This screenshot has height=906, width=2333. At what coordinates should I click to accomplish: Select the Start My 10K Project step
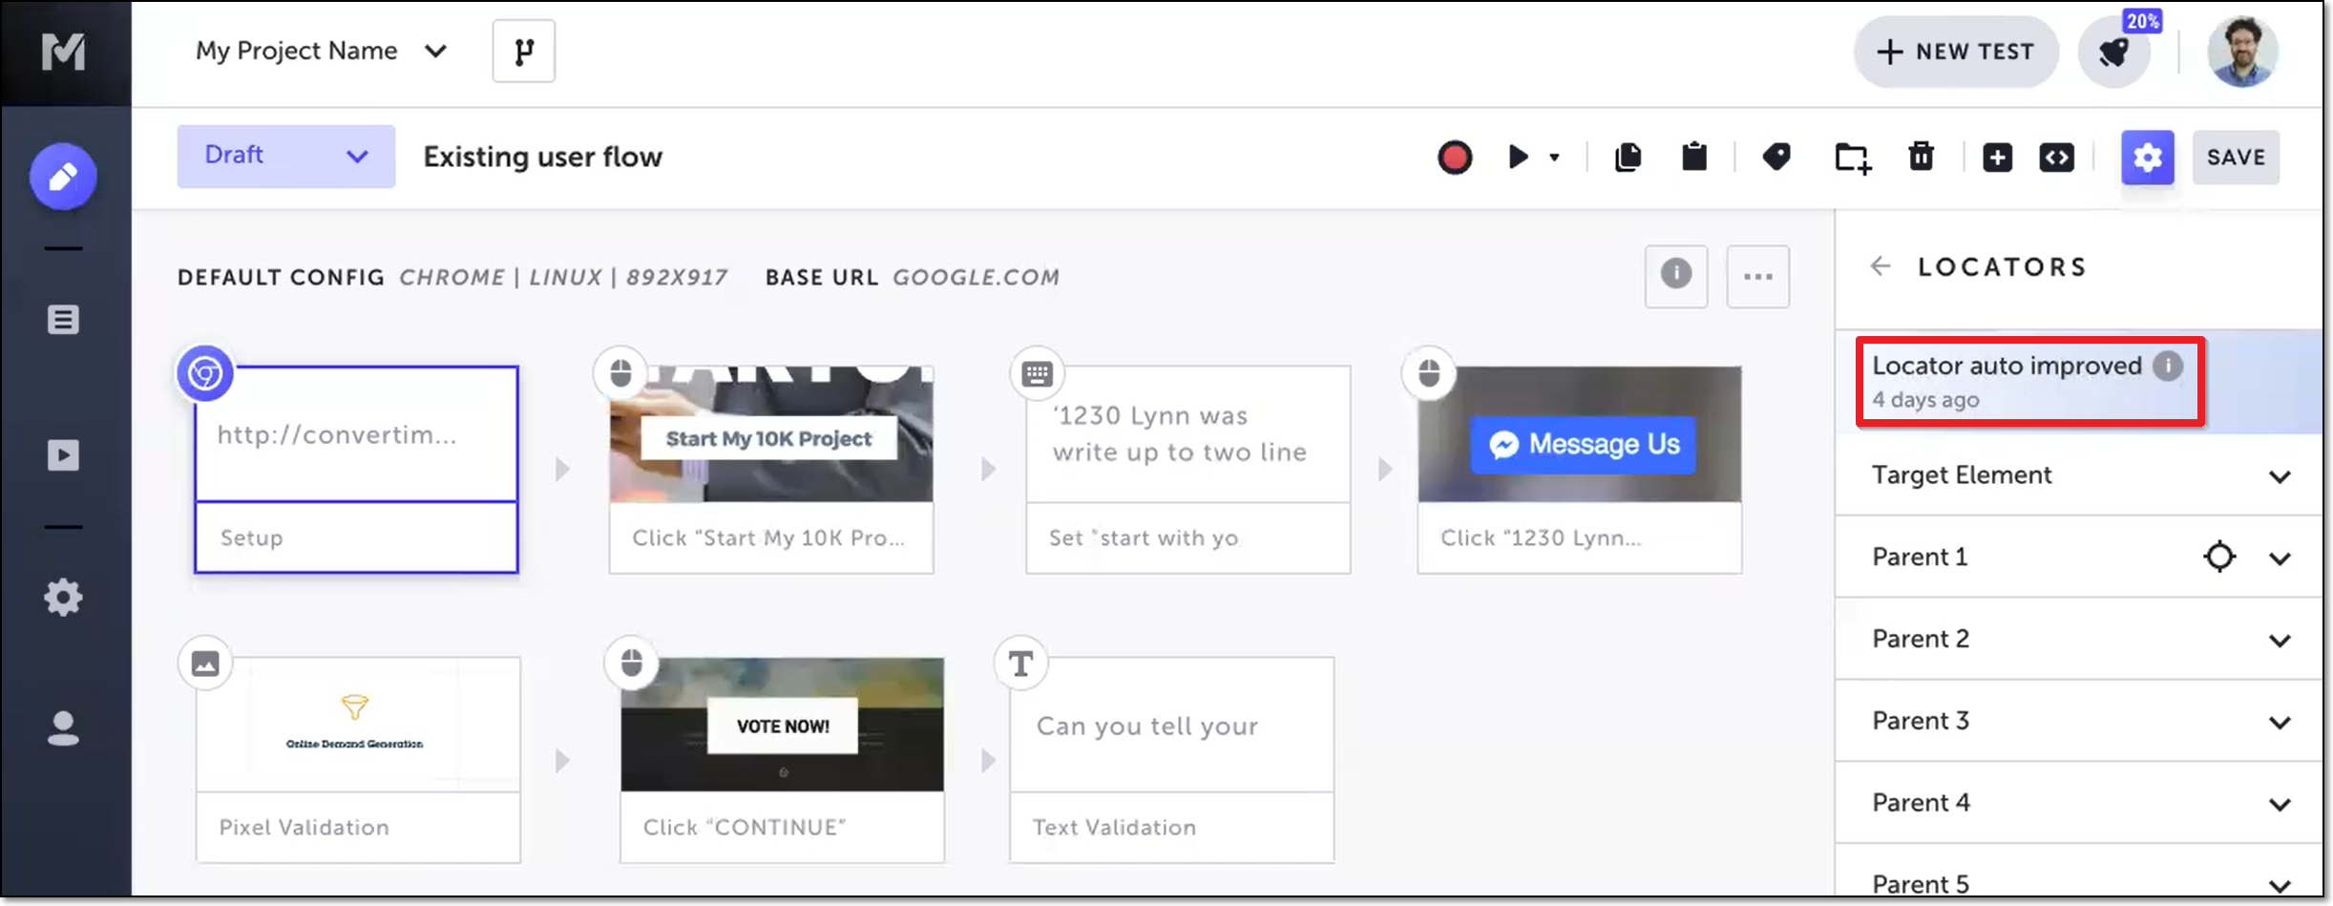click(771, 470)
